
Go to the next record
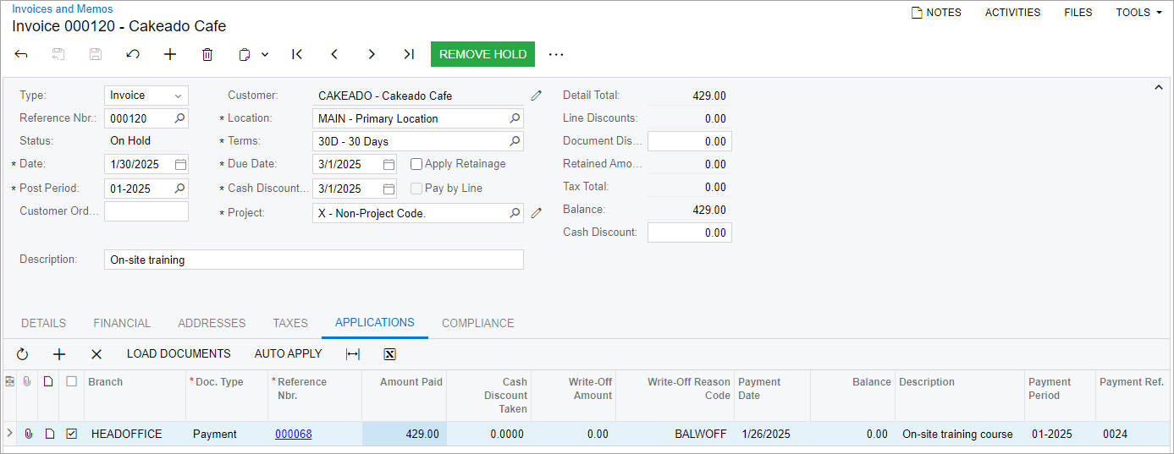coord(372,54)
